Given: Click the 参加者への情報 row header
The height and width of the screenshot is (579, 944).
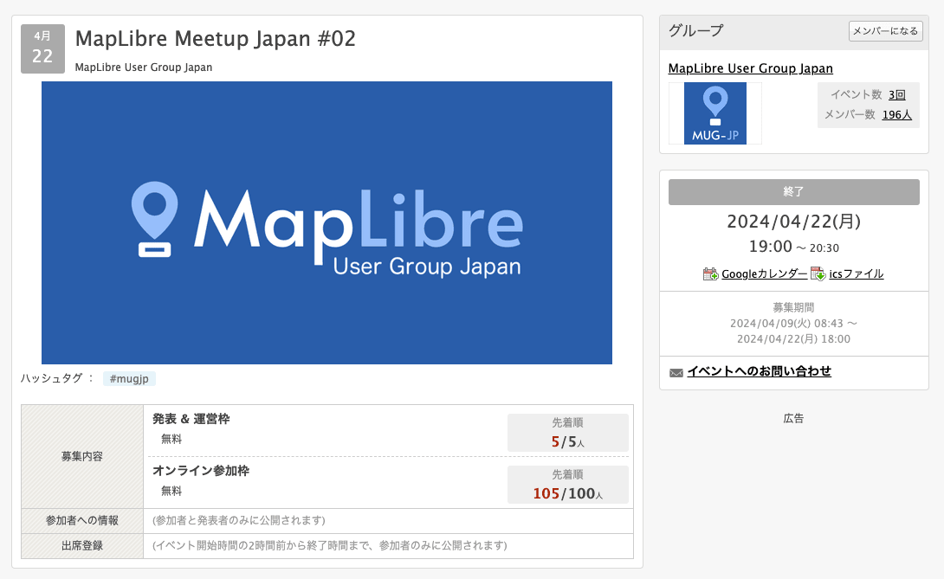Looking at the screenshot, I should pyautogui.click(x=82, y=521).
